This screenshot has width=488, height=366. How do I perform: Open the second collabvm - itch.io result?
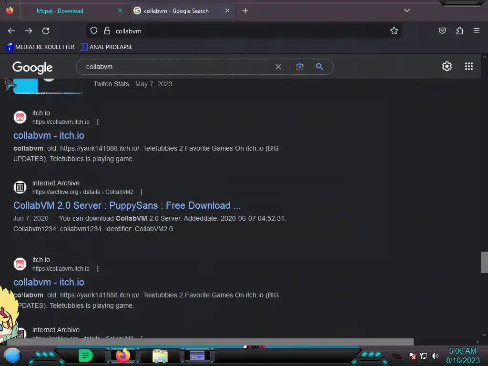click(49, 282)
